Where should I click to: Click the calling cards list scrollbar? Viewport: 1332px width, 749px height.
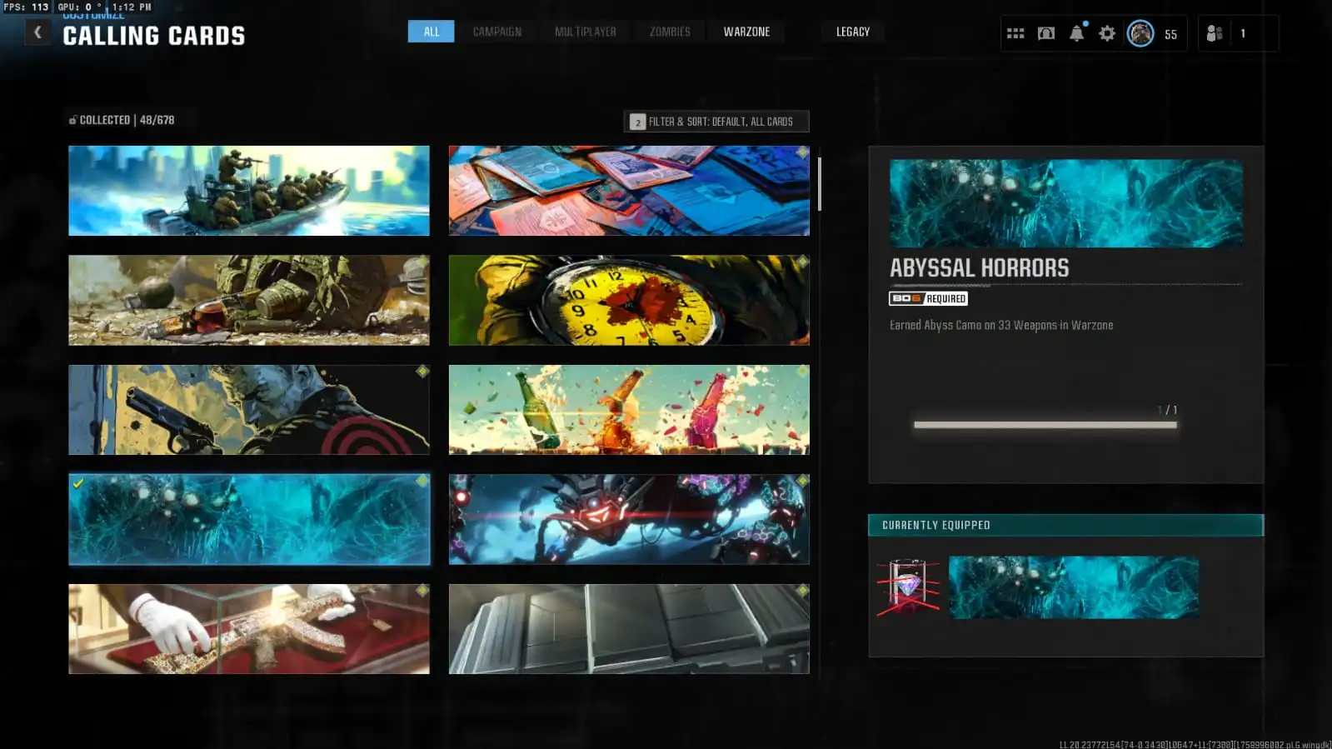820,184
